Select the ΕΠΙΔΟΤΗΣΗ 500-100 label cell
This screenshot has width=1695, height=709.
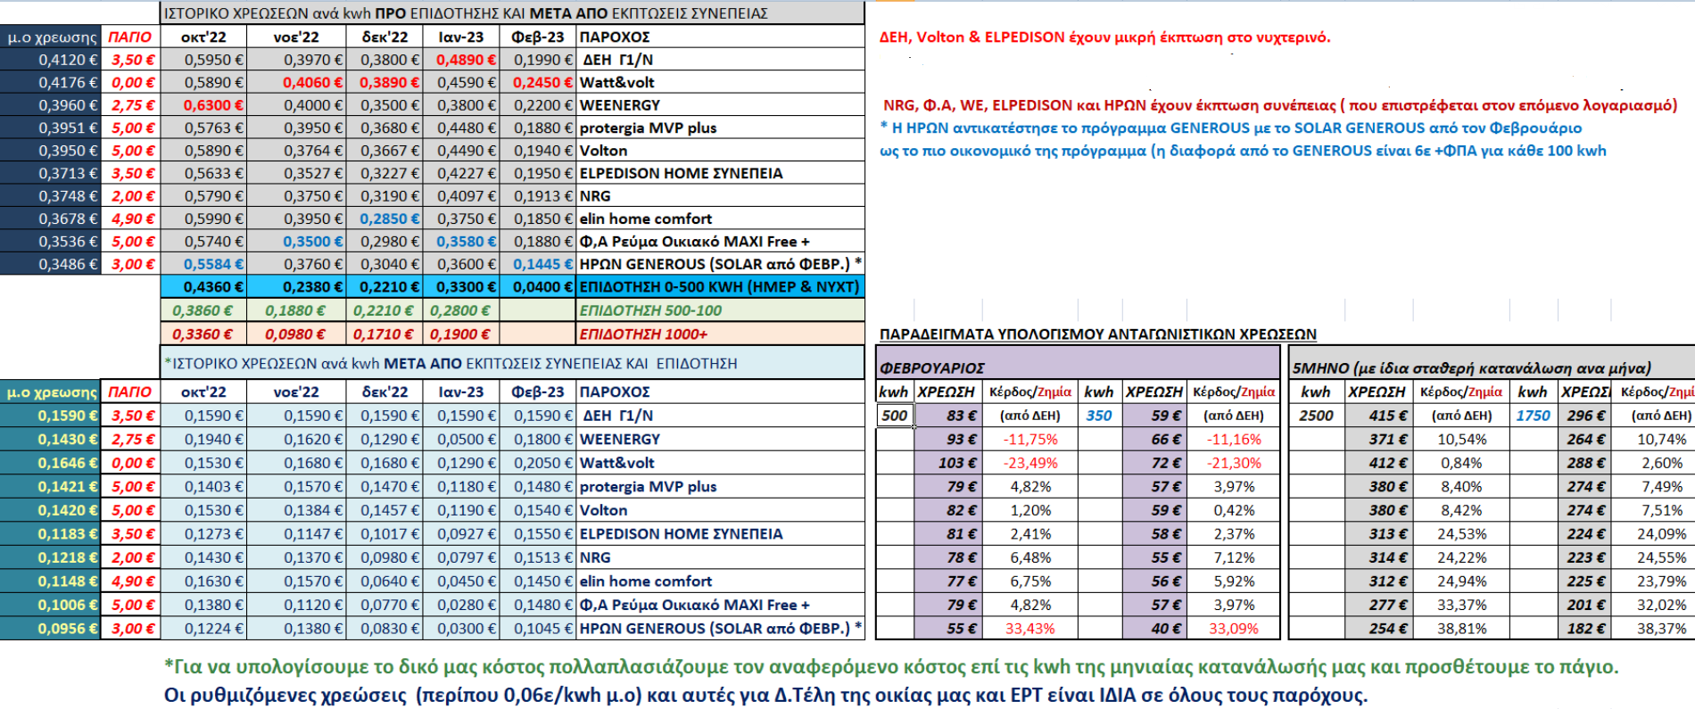[x=721, y=310]
